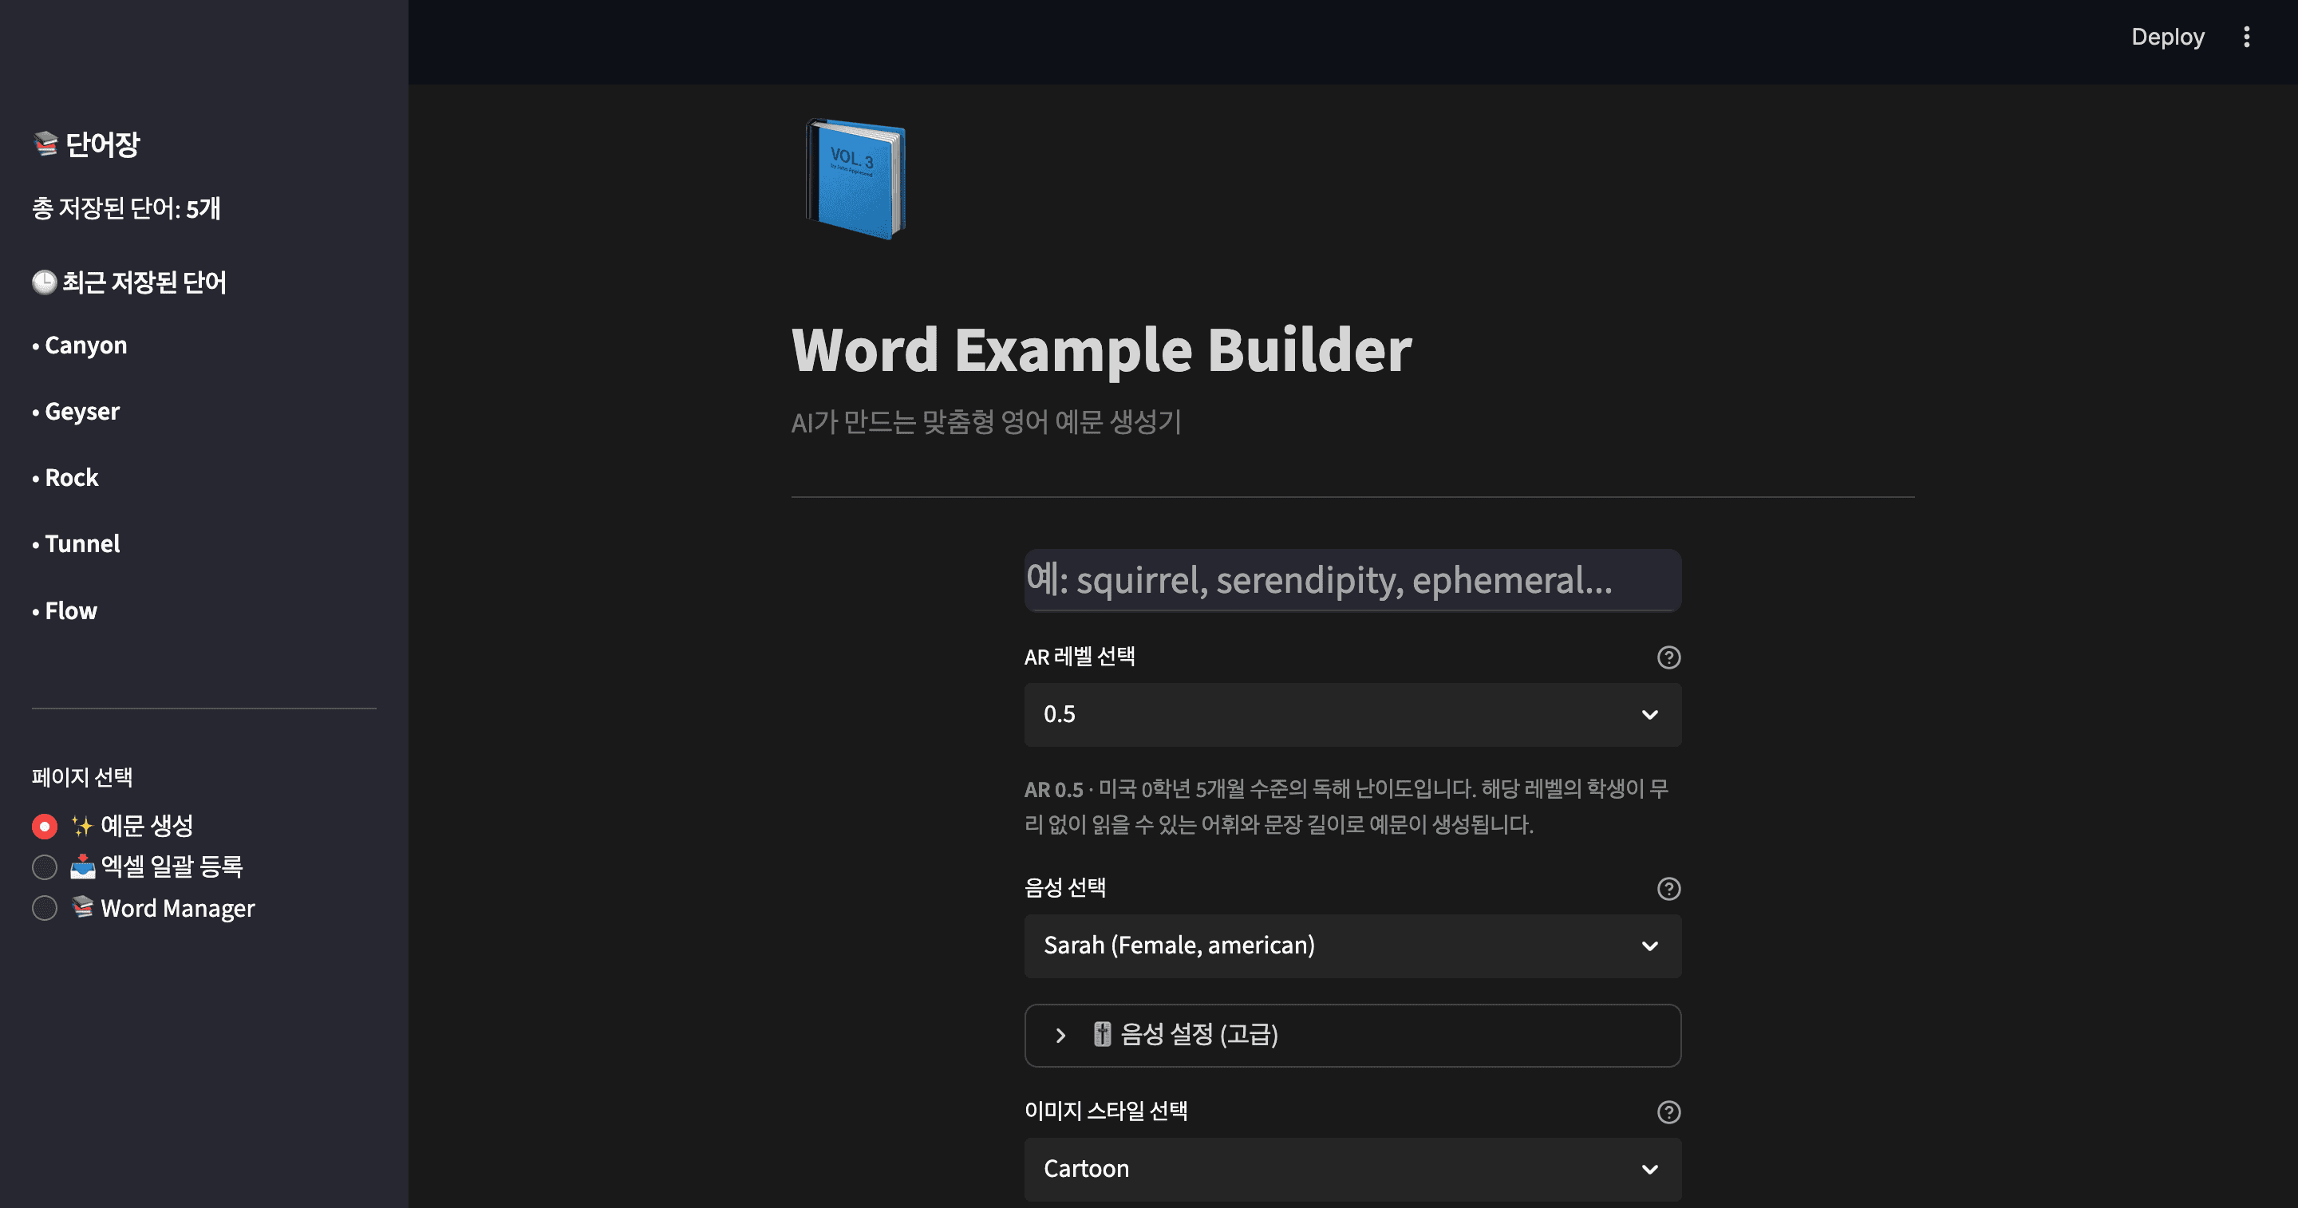Open the Cartoon image style dropdown

pyautogui.click(x=1352, y=1169)
